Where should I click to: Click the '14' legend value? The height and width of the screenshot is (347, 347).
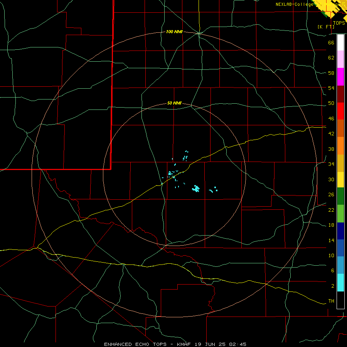(331, 241)
